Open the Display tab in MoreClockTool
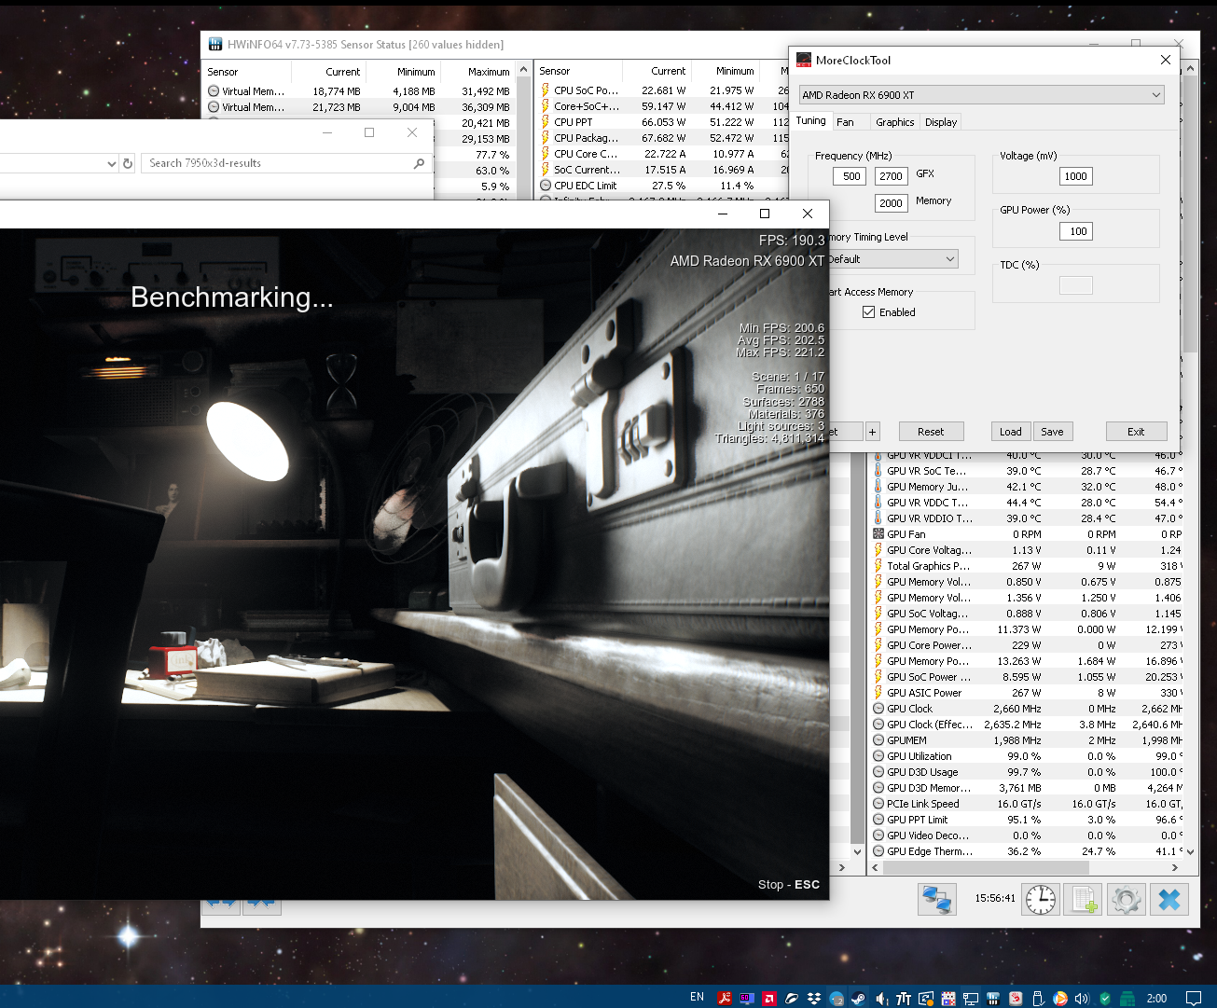 (x=941, y=122)
